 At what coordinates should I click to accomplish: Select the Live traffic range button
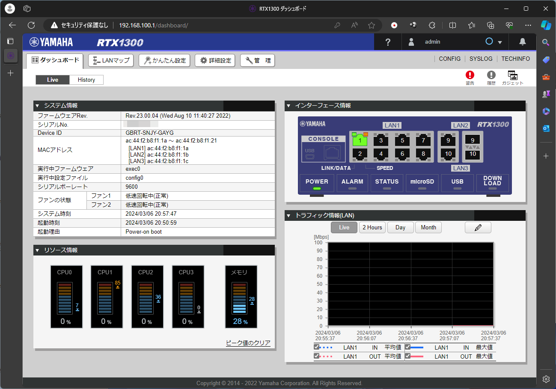pos(344,228)
